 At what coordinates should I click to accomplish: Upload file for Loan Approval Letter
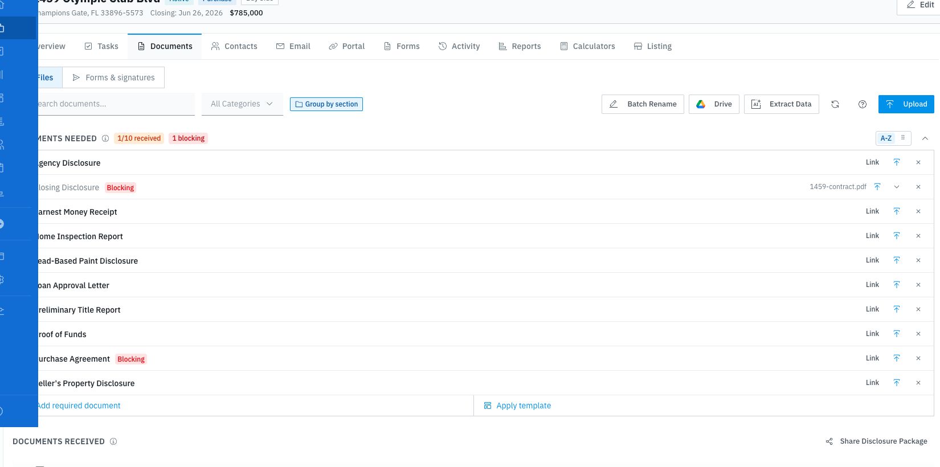point(897,285)
